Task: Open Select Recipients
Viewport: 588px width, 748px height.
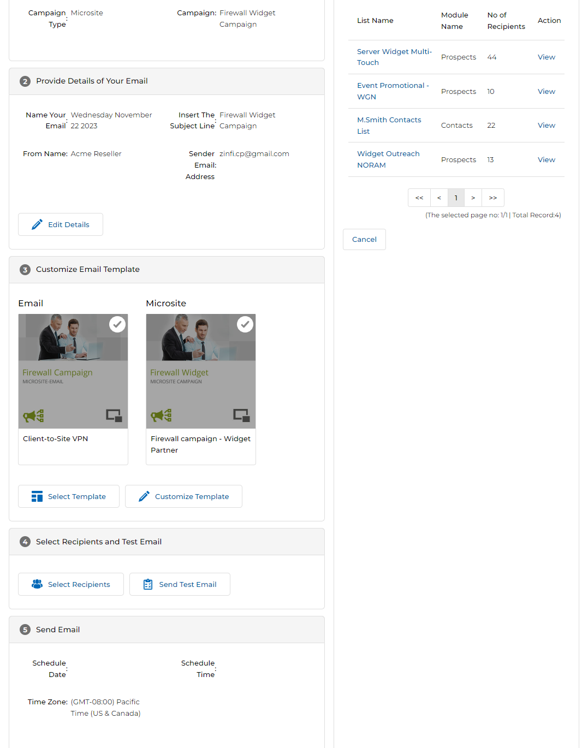Action: pos(71,584)
